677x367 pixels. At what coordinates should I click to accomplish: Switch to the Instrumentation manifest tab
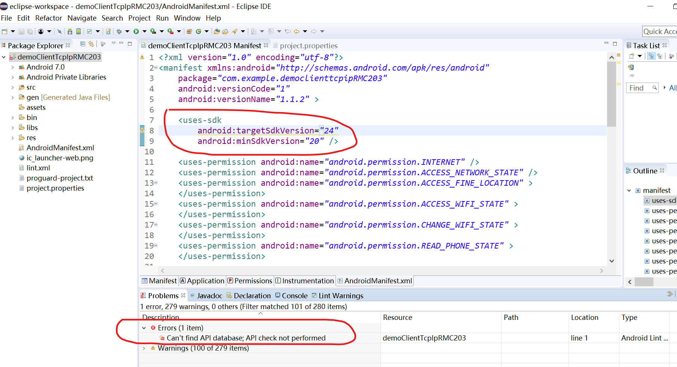click(x=304, y=281)
